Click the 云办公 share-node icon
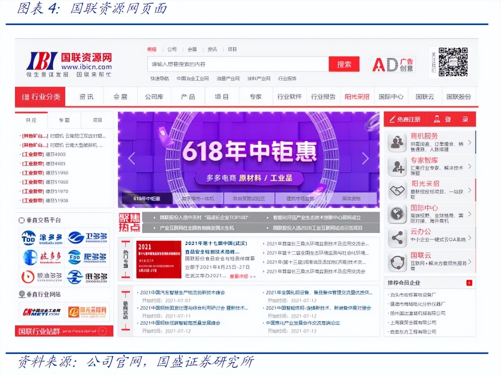Viewport: 501px width, 375px height. [x=397, y=238]
